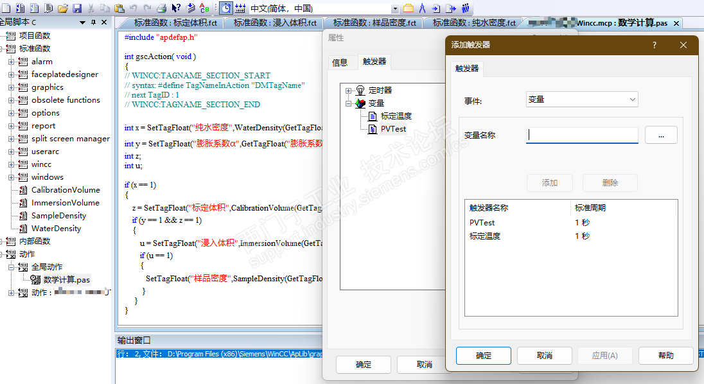Viewport: 704px width, 384px height.
Task: Click the blue figures icon at toolbar end
Action: pos(465,8)
